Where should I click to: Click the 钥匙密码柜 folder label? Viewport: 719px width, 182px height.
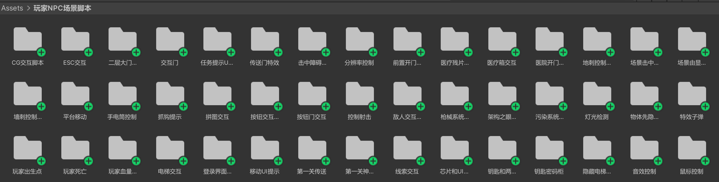(549, 171)
